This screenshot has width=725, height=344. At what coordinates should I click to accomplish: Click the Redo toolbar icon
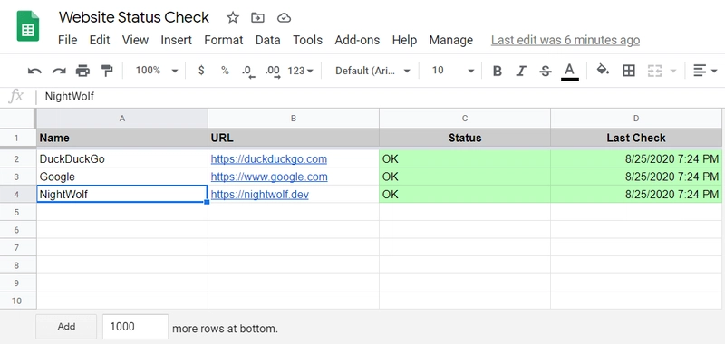click(59, 71)
